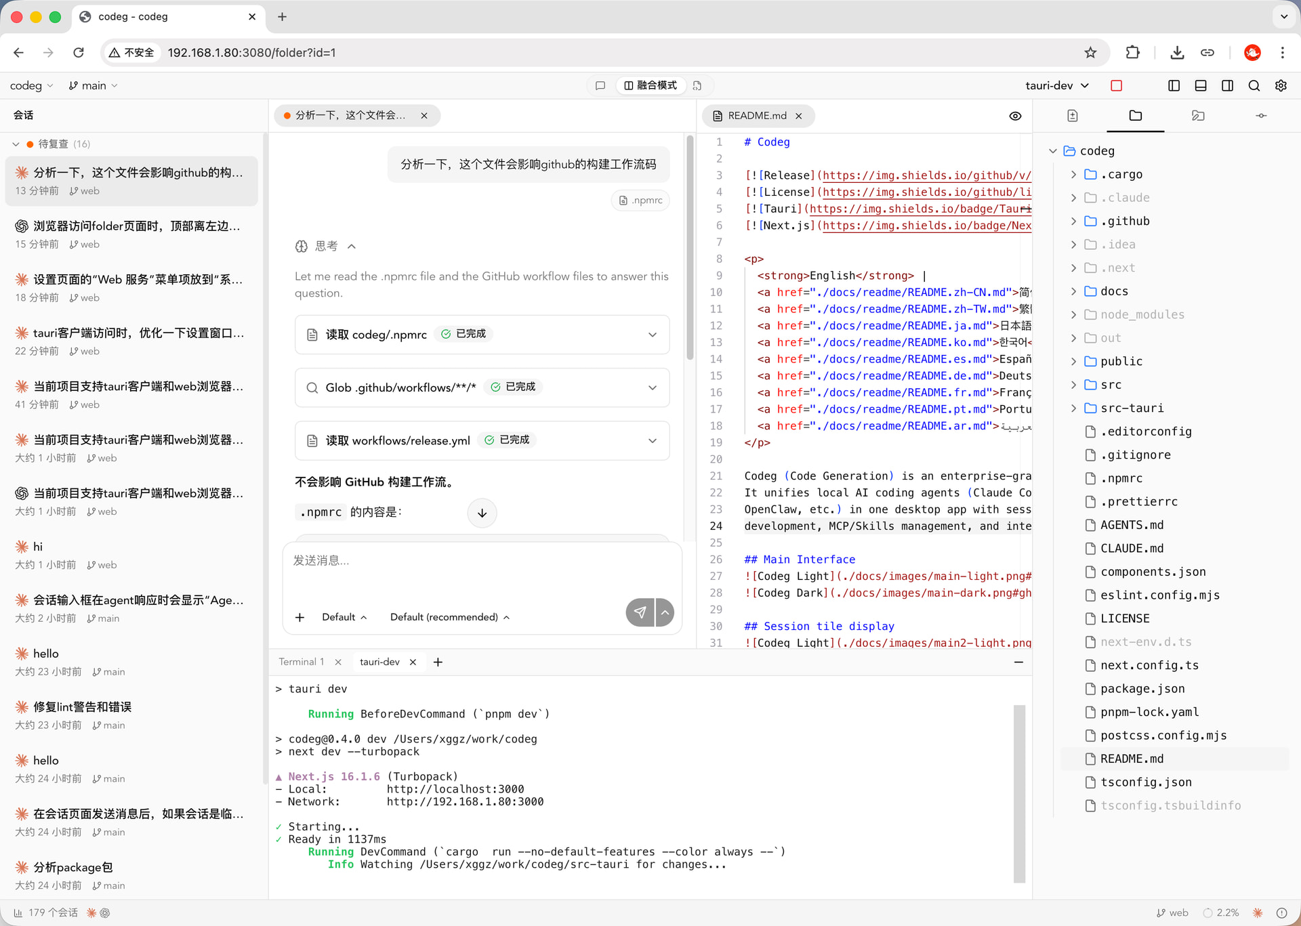The width and height of the screenshot is (1301, 926).
Task: Click the terminal output scrollbar
Action: coord(1019,794)
